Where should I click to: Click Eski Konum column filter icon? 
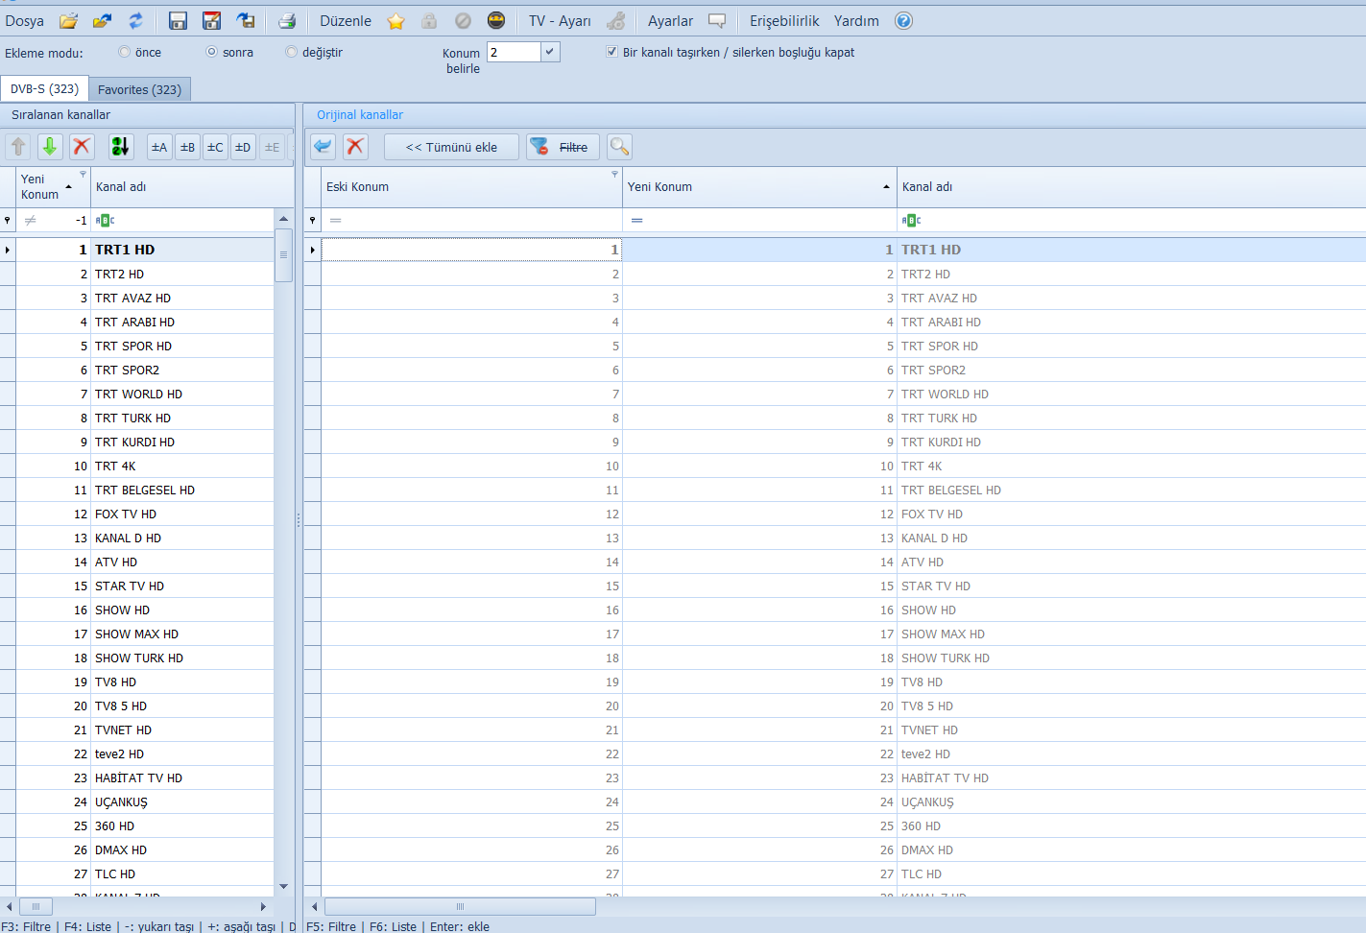tap(614, 174)
